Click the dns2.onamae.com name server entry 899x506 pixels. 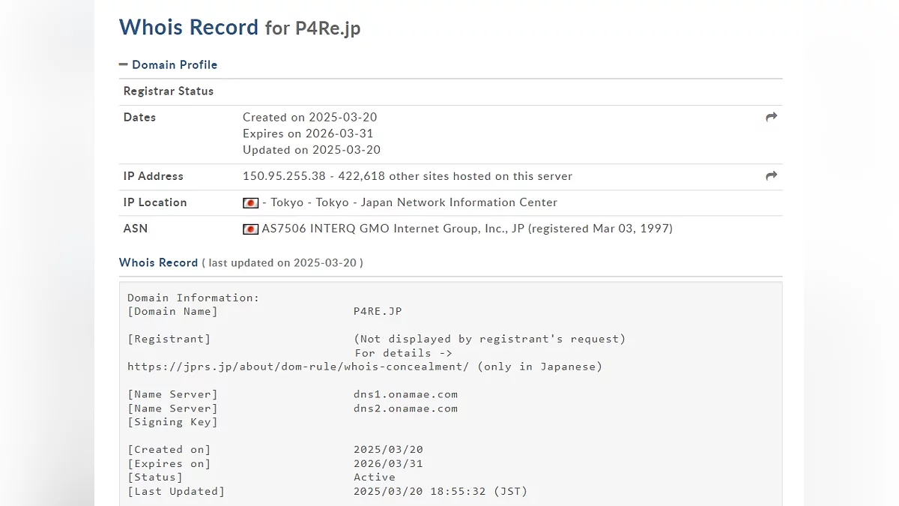tap(405, 409)
